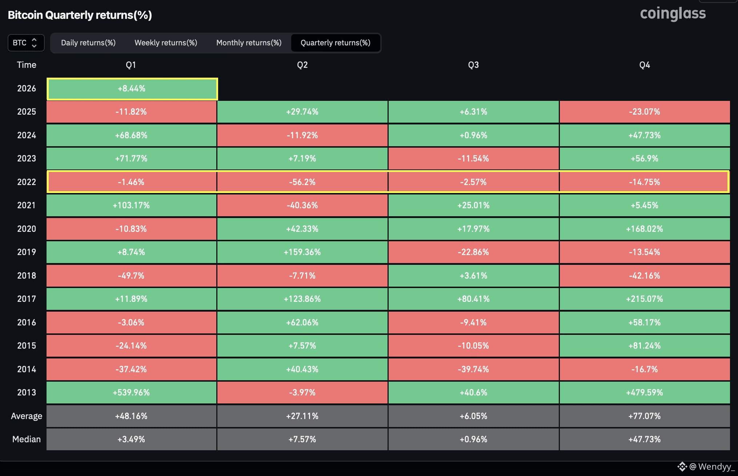The image size is (738, 476).
Task: Select the Quarterly returns(%) tab
Action: click(335, 43)
